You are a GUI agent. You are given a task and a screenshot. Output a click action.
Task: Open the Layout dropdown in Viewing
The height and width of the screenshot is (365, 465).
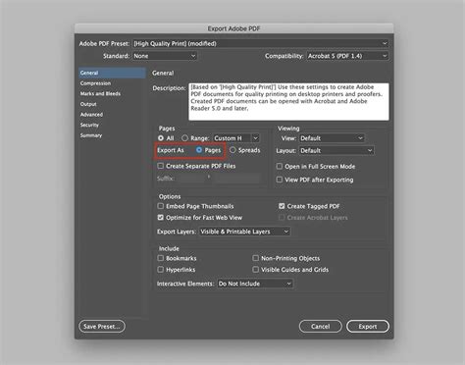(336, 150)
